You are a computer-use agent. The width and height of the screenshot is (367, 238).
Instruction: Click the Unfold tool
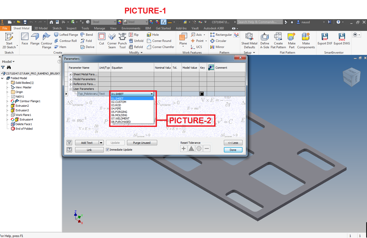coord(136,41)
